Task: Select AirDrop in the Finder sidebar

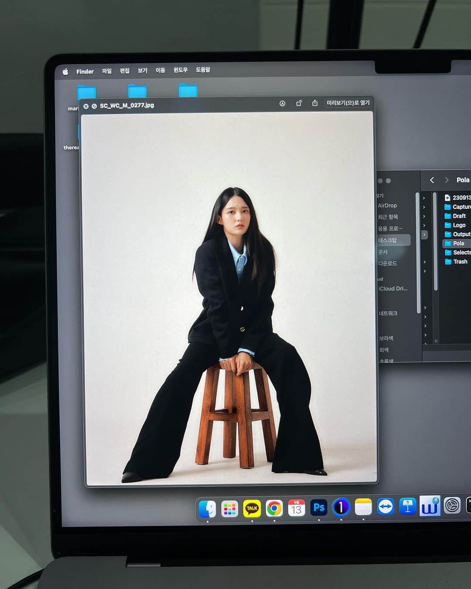Action: (387, 205)
